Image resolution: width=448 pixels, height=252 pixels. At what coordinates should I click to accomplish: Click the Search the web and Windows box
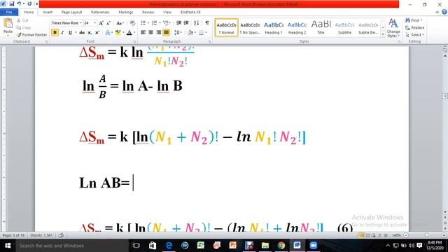click(71, 246)
